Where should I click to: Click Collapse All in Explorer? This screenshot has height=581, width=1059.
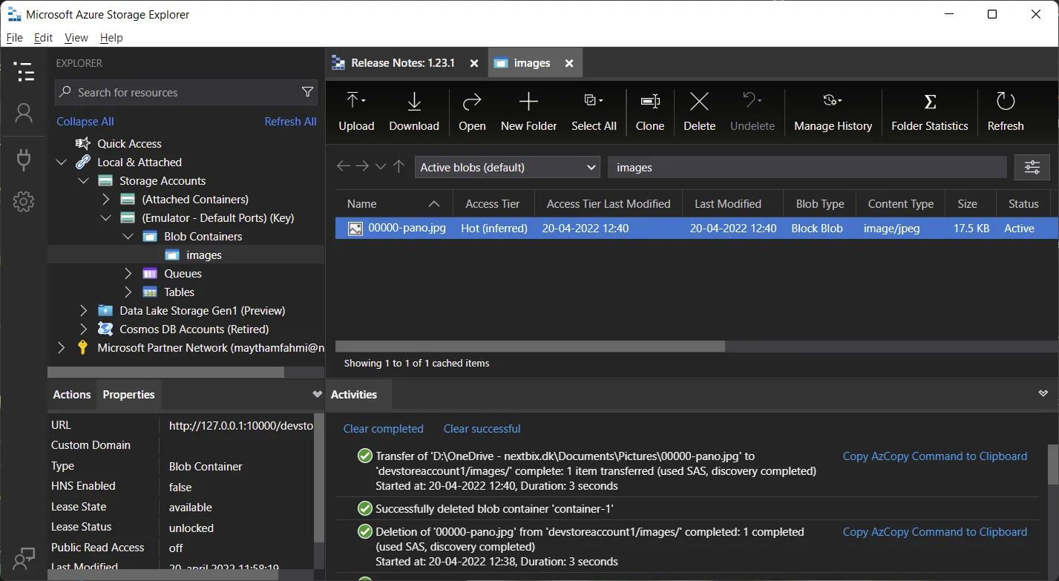tap(85, 122)
